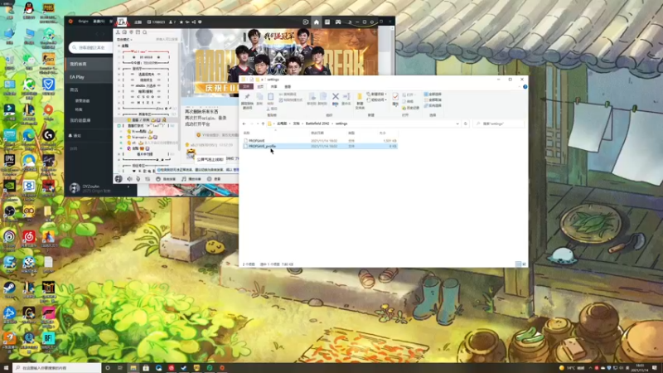Click the New folder ribbon icon
The image size is (663, 373).
pyautogui.click(x=360, y=100)
